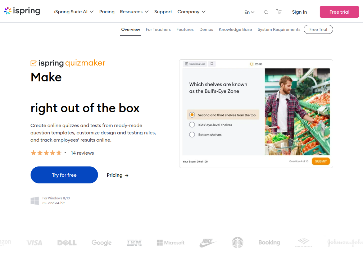Viewport: 363px width, 257px height.
Task: Click the iSpring logo in header
Action: 22,11
